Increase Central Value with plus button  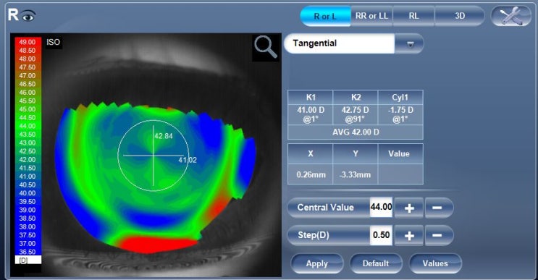(x=409, y=208)
